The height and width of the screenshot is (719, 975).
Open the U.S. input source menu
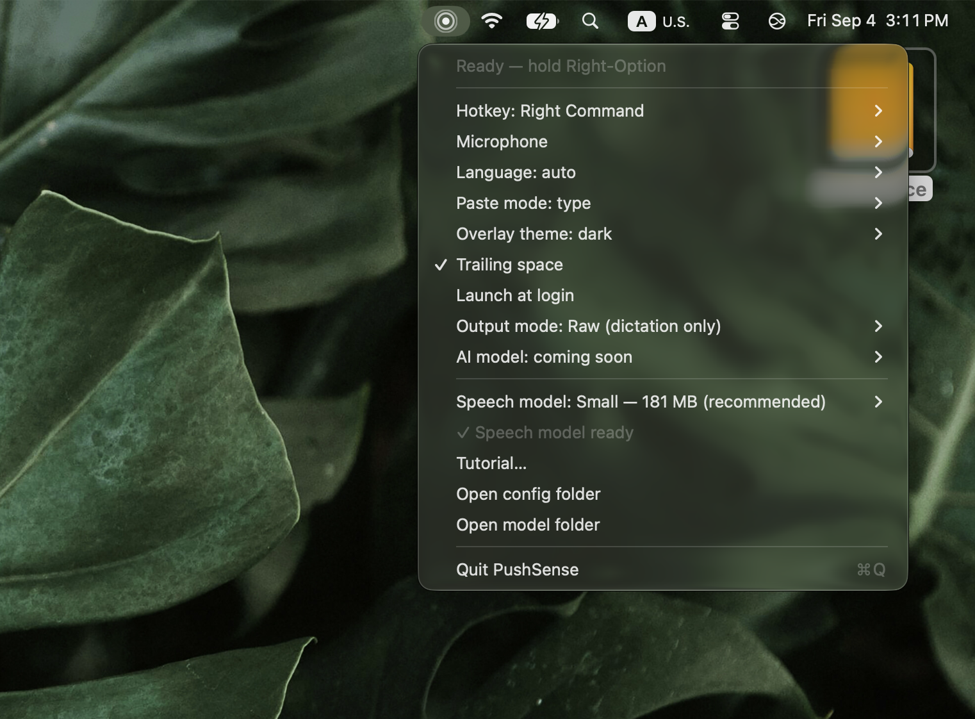pos(659,21)
